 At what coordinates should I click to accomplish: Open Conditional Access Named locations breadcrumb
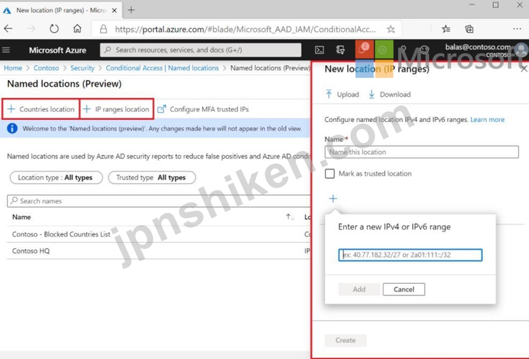162,68
